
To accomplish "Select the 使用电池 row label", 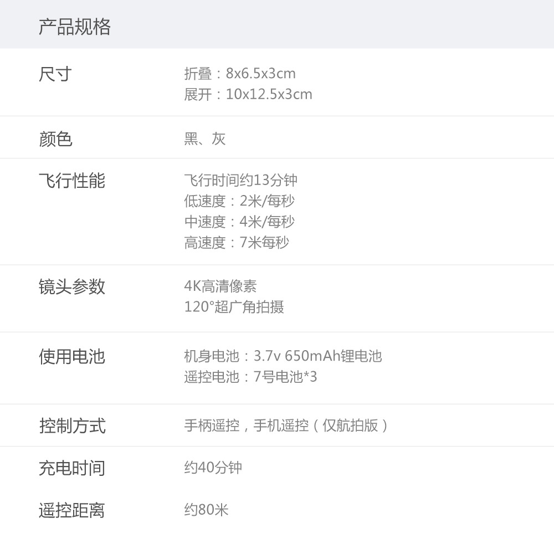I will [x=72, y=356].
